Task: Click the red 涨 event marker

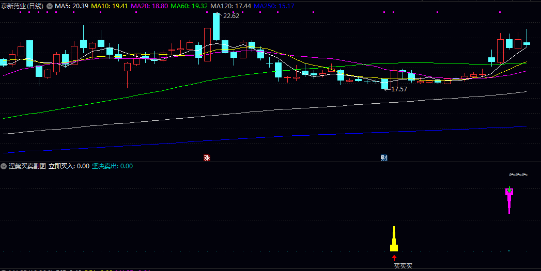Action: tap(207, 158)
